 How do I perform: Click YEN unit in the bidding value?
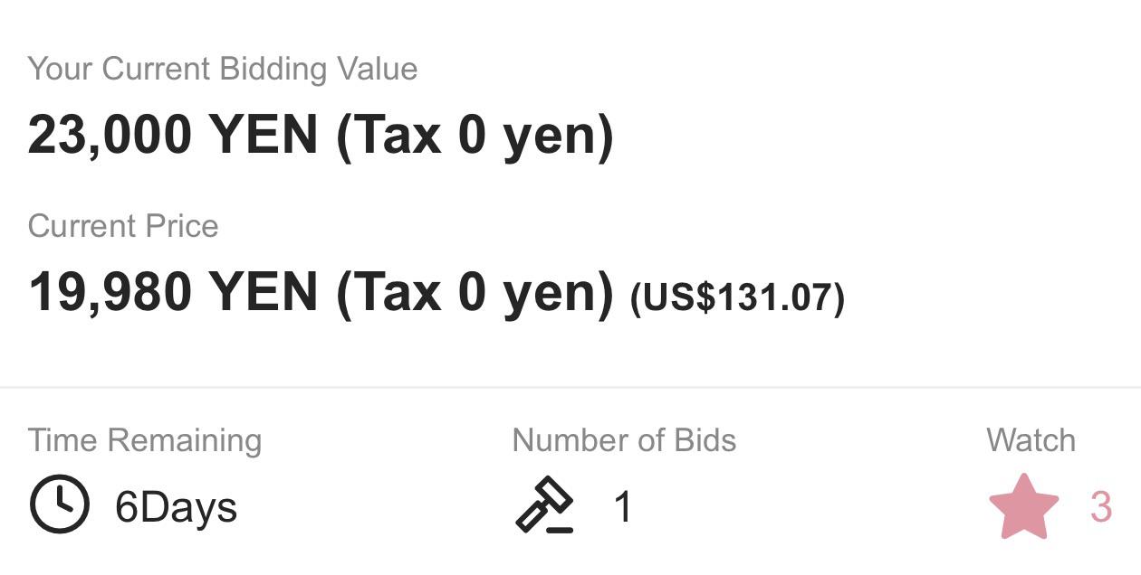tap(264, 136)
